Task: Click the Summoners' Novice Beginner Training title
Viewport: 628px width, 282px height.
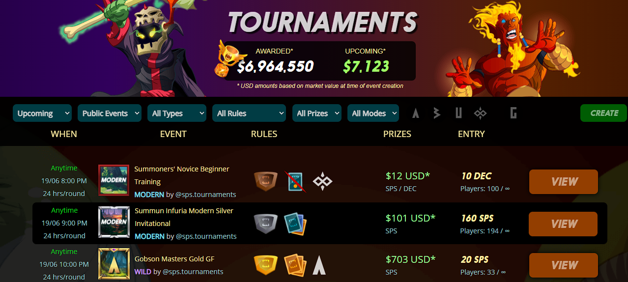Action: click(182, 175)
